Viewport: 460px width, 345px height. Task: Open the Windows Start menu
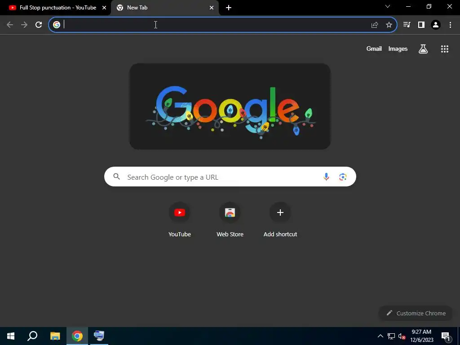(11, 336)
